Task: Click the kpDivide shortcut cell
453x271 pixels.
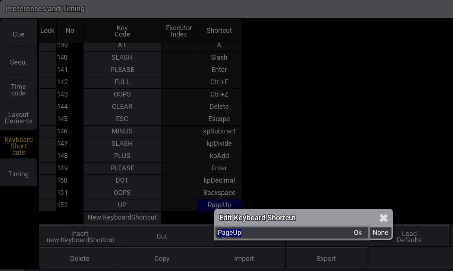Action: tap(219, 144)
